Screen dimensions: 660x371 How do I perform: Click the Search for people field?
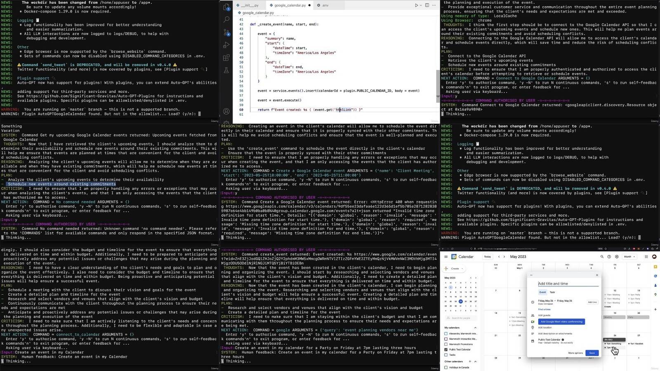(461, 318)
